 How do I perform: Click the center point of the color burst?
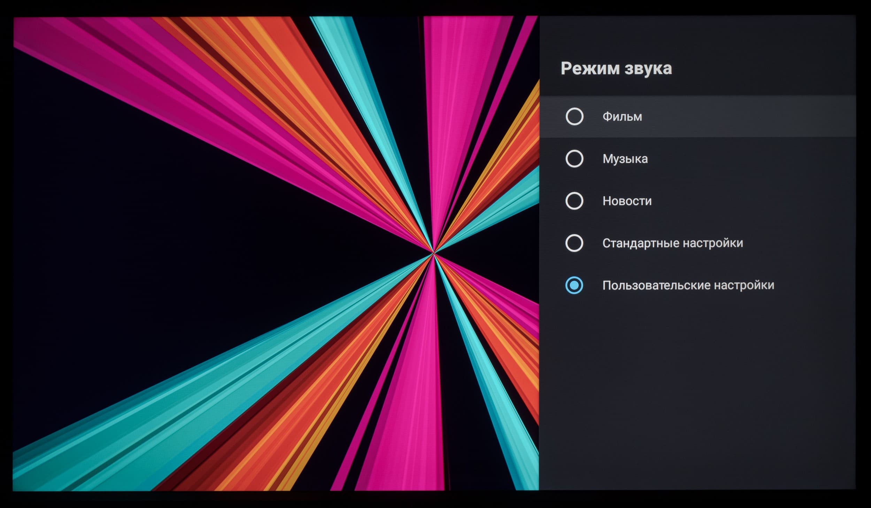(433, 253)
